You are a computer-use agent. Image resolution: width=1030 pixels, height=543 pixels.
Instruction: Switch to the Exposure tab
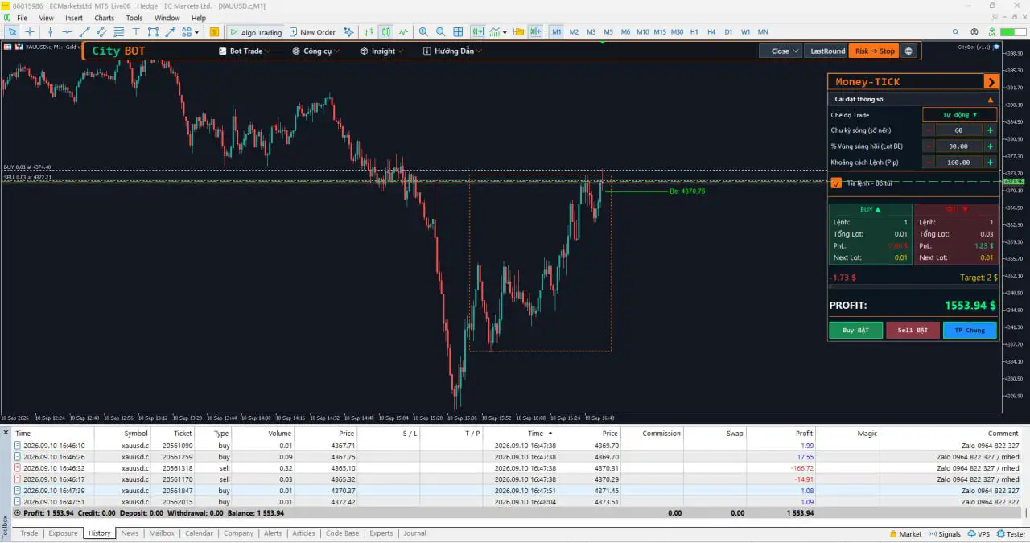(x=63, y=533)
